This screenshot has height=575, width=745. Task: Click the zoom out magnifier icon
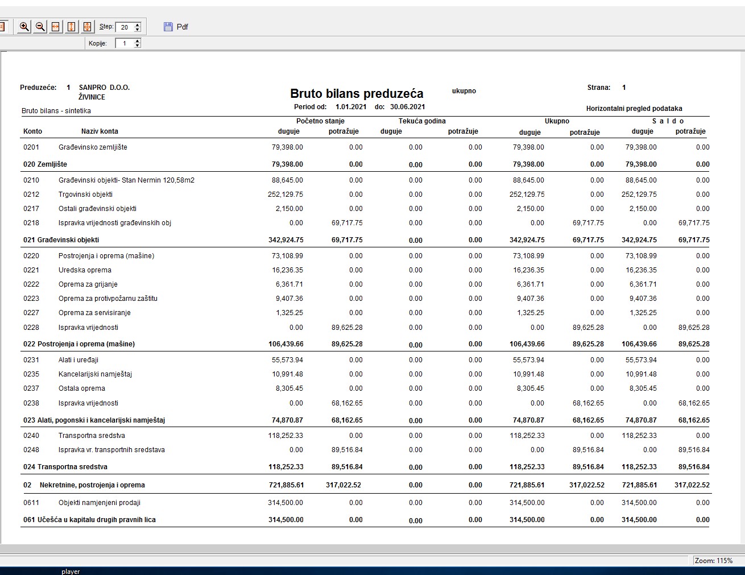pos(40,27)
